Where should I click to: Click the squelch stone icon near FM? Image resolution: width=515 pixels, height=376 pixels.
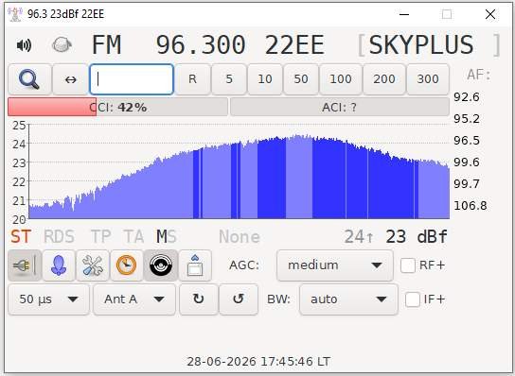[x=62, y=44]
